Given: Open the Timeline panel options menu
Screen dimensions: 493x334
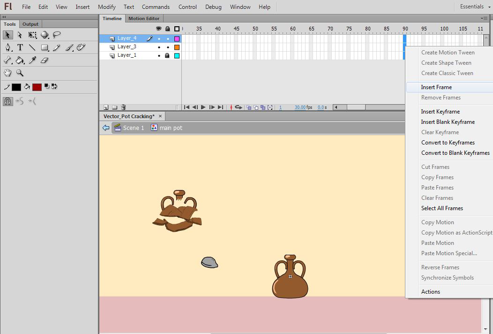Looking at the screenshot, I should coord(484,18).
